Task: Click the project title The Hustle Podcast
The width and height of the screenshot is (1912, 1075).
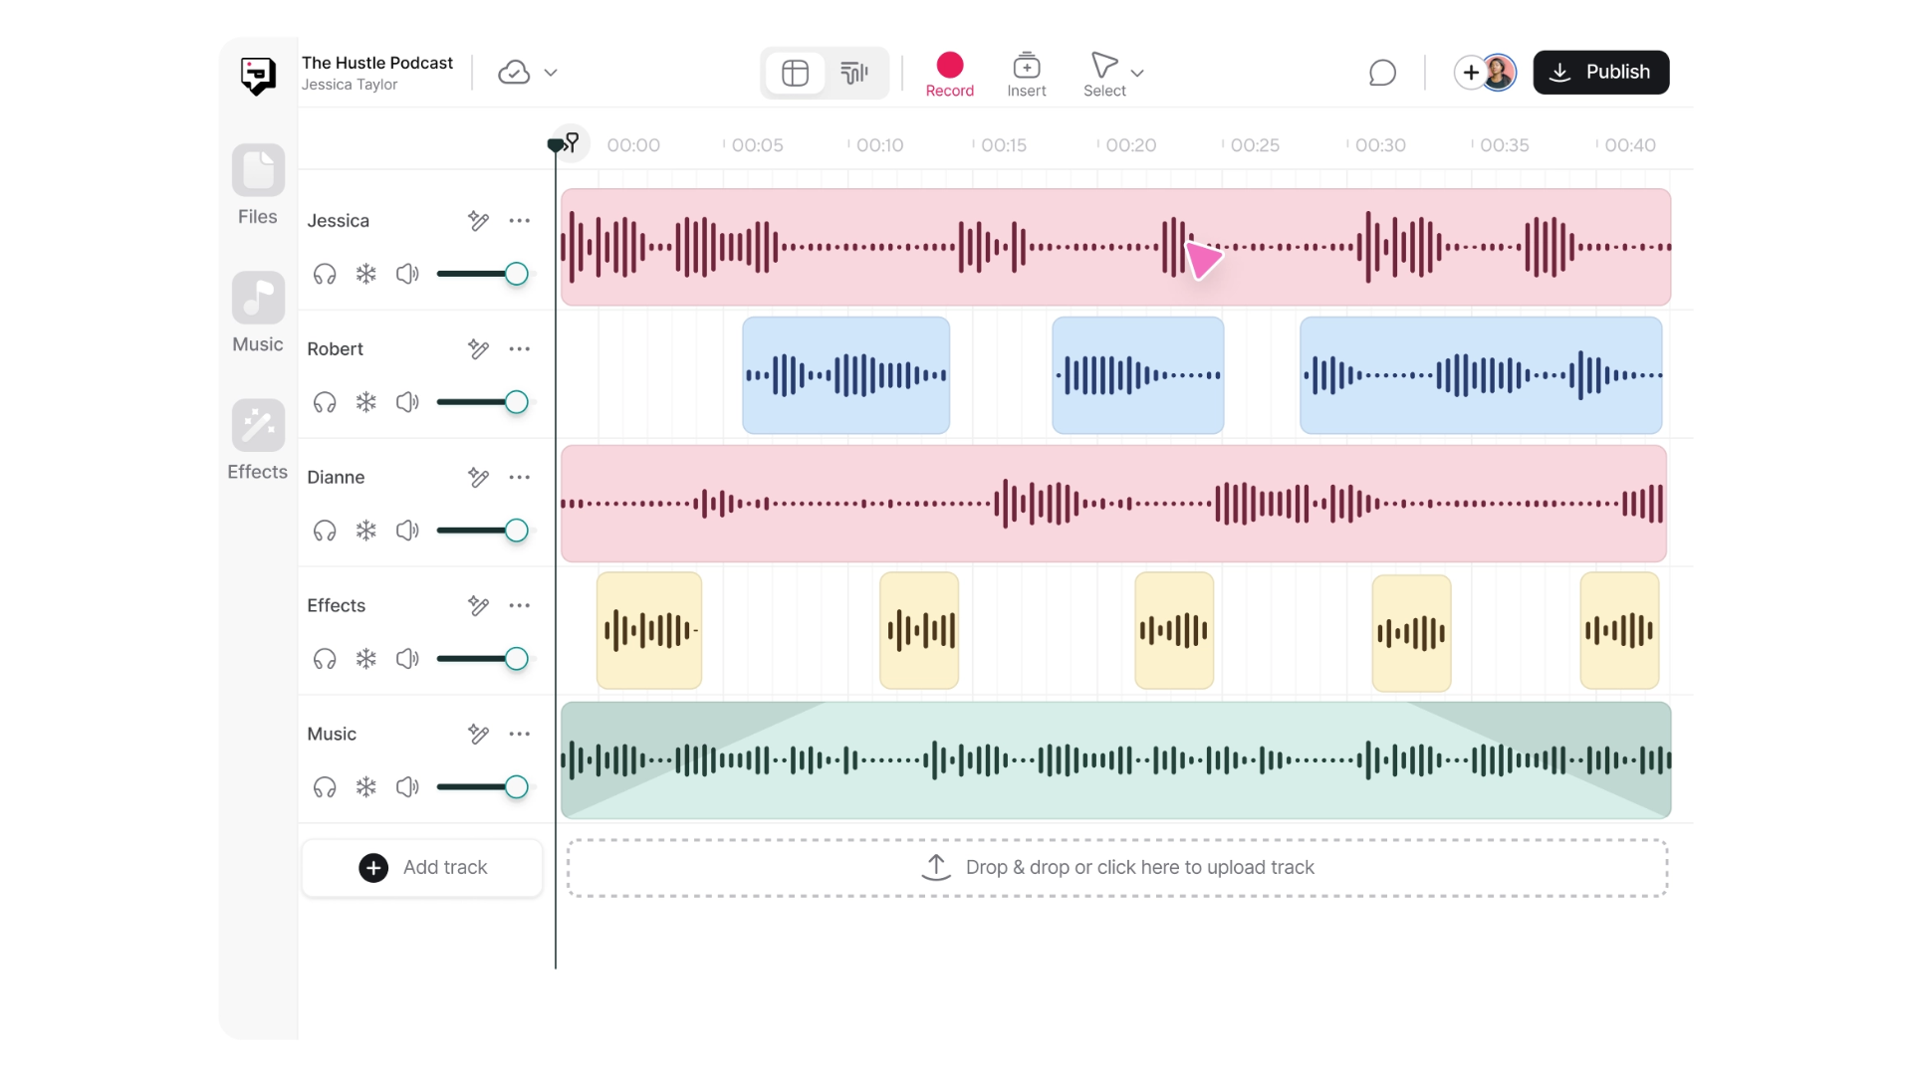Action: [377, 63]
